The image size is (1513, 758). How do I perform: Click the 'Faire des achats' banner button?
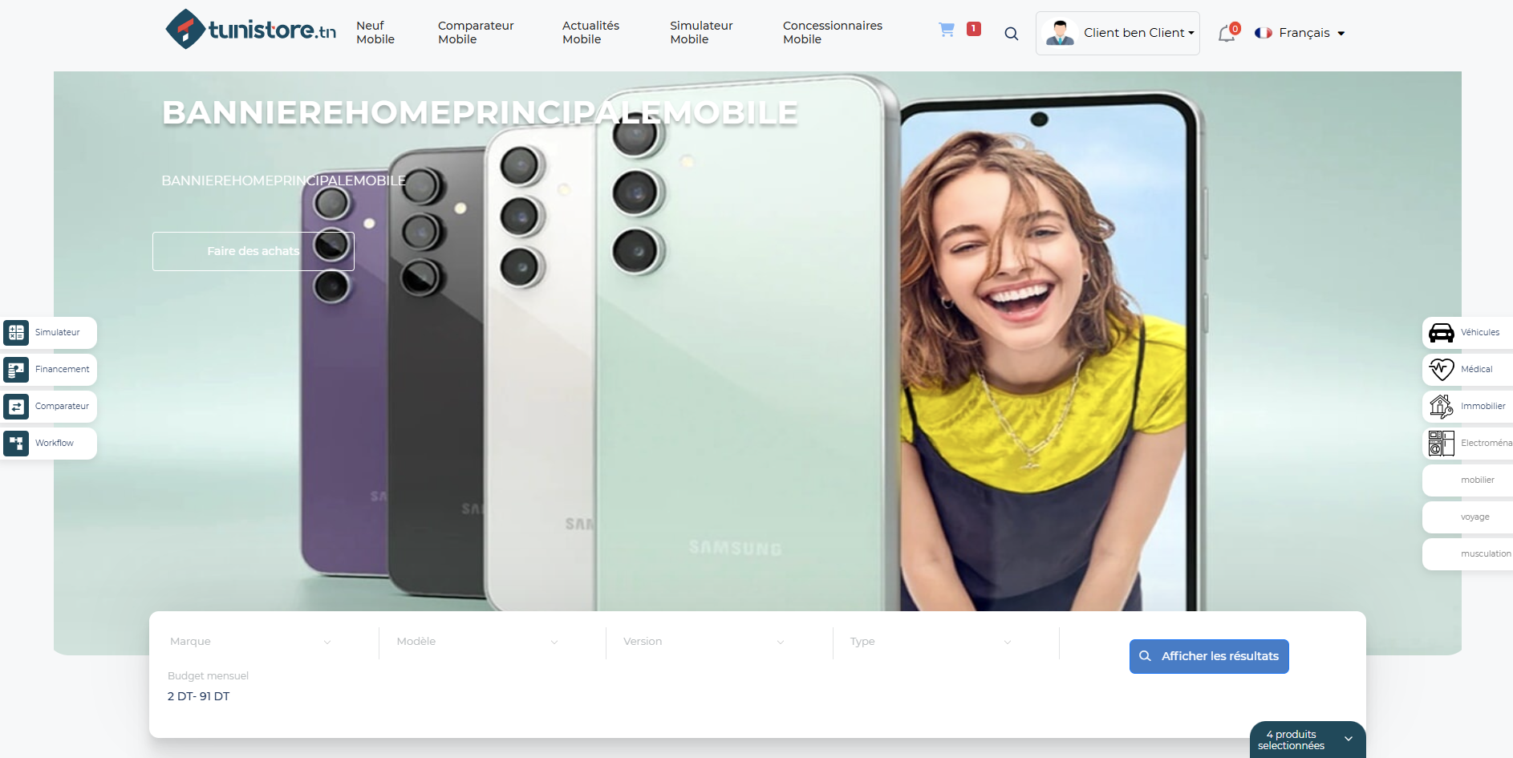[253, 251]
